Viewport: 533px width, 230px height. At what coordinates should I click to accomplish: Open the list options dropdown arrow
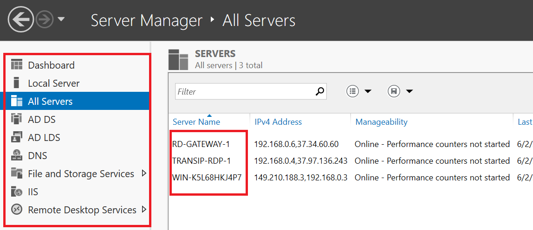(368, 91)
